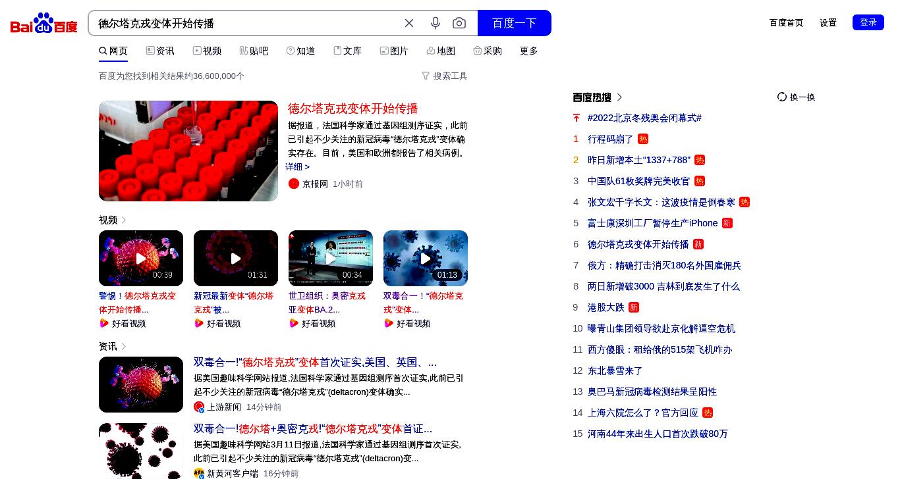Open video title 警惕！德尔塔克戎变体开始传播

click(138, 303)
